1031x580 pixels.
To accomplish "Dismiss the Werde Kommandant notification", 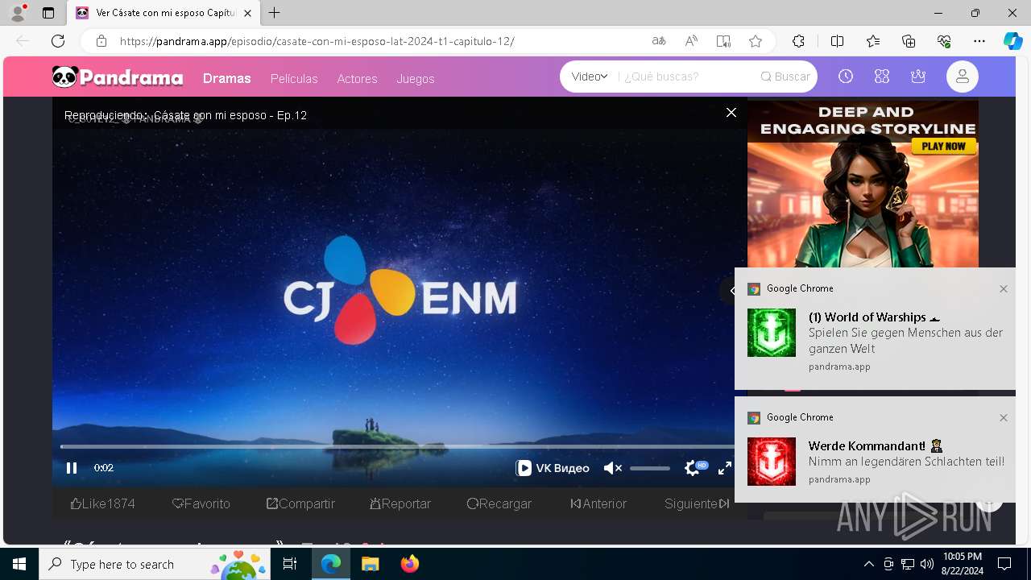I will coord(1004,417).
